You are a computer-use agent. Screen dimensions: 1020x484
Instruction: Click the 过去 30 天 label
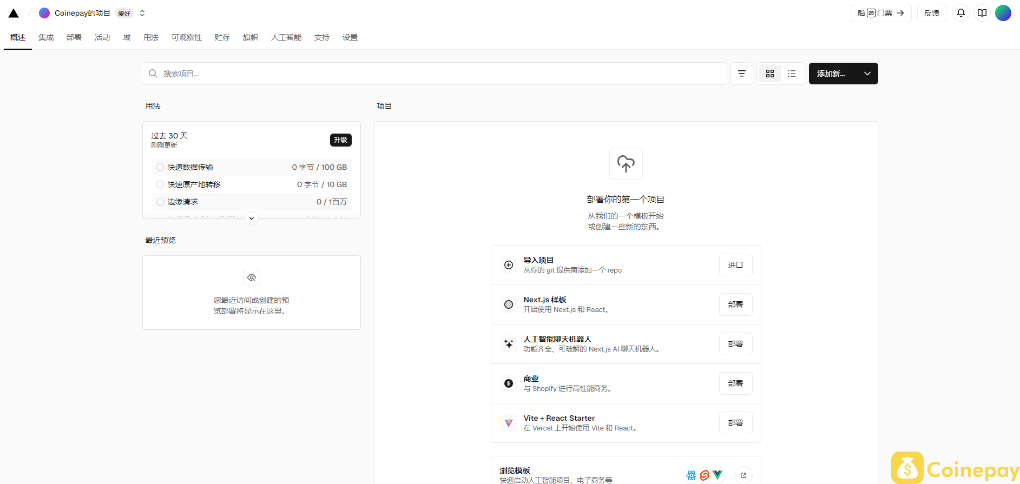click(169, 136)
